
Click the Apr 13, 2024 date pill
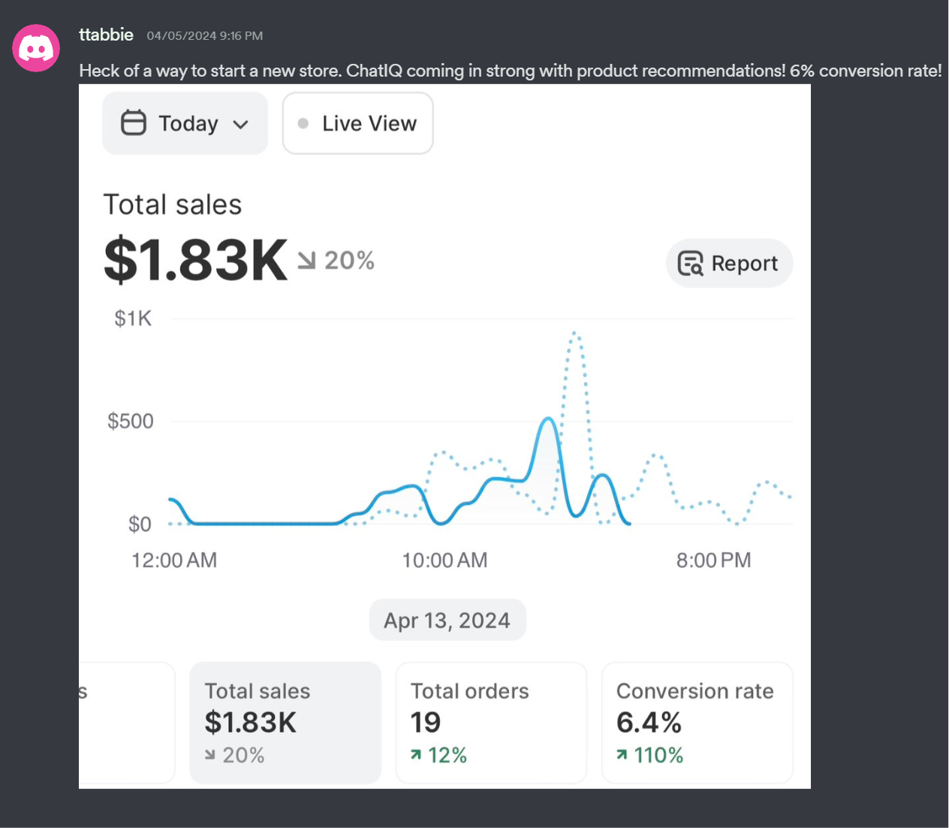point(447,621)
